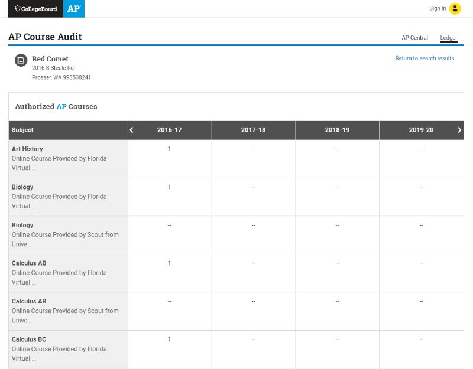Click the Sign In link
Image resolution: width=473 pixels, height=369 pixels.
[x=438, y=8]
